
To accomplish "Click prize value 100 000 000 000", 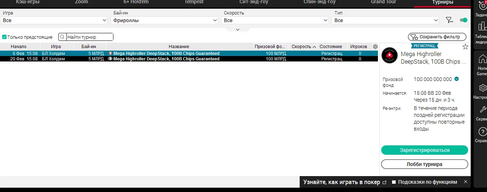I will click(433, 79).
